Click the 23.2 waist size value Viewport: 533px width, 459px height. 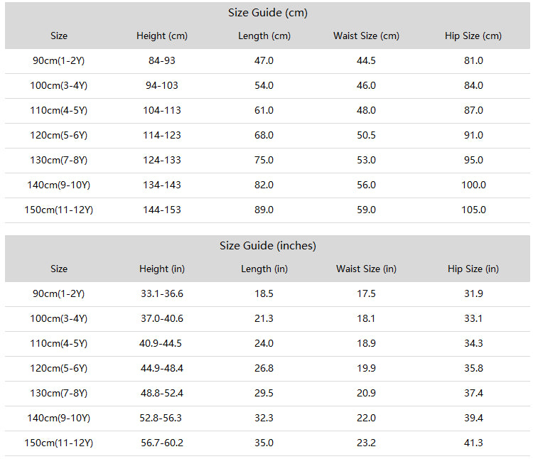366,443
